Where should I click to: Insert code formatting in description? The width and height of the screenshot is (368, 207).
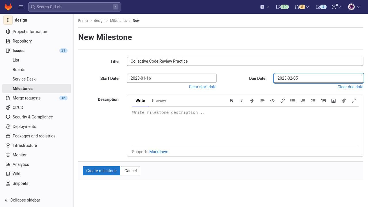click(x=272, y=101)
